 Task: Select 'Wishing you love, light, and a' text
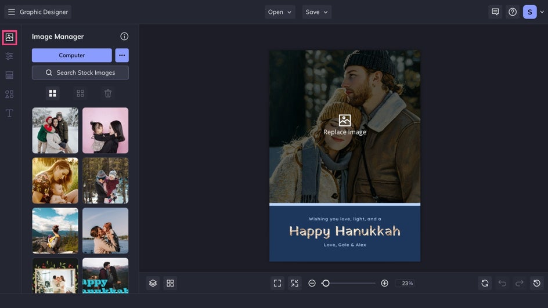pos(345,219)
